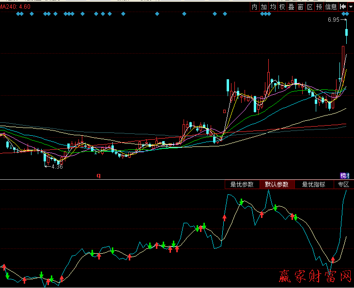Click the 专区 tab in indicator panel

coord(343,184)
